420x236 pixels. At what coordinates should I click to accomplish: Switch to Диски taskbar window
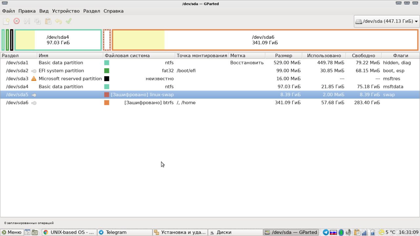[x=235, y=232]
